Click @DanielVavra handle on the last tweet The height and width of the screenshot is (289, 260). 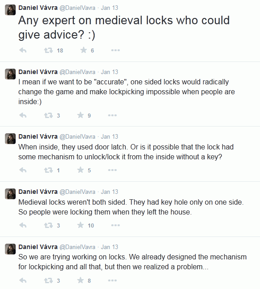(x=77, y=247)
